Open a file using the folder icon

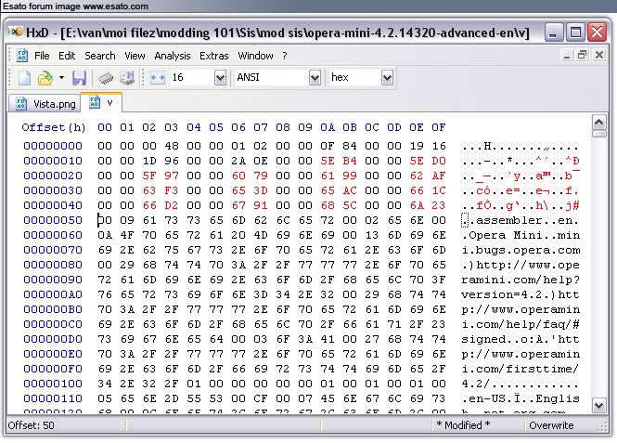point(45,78)
